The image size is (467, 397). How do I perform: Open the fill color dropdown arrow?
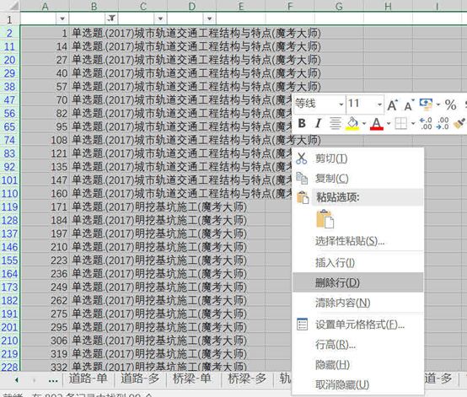pos(364,123)
